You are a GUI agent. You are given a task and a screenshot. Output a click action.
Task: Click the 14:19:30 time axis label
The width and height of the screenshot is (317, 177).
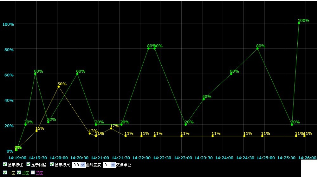pyautogui.click(x=38, y=158)
